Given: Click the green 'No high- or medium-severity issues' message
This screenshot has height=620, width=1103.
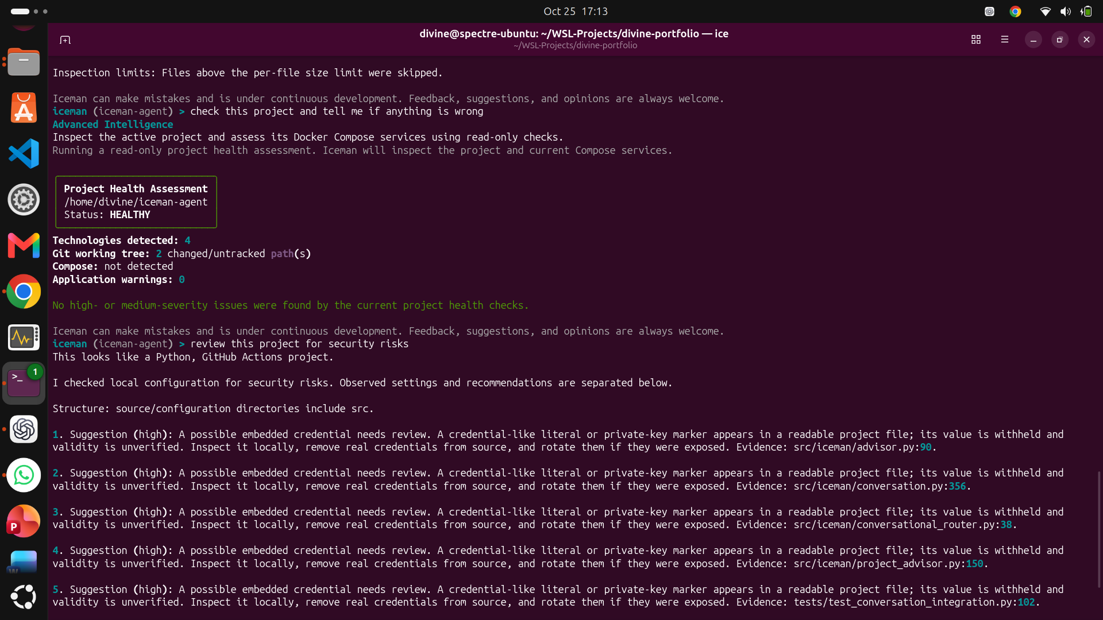Looking at the screenshot, I should pos(290,305).
